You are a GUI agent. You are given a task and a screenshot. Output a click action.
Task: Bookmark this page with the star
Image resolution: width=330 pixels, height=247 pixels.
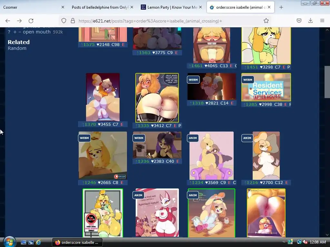point(266,21)
